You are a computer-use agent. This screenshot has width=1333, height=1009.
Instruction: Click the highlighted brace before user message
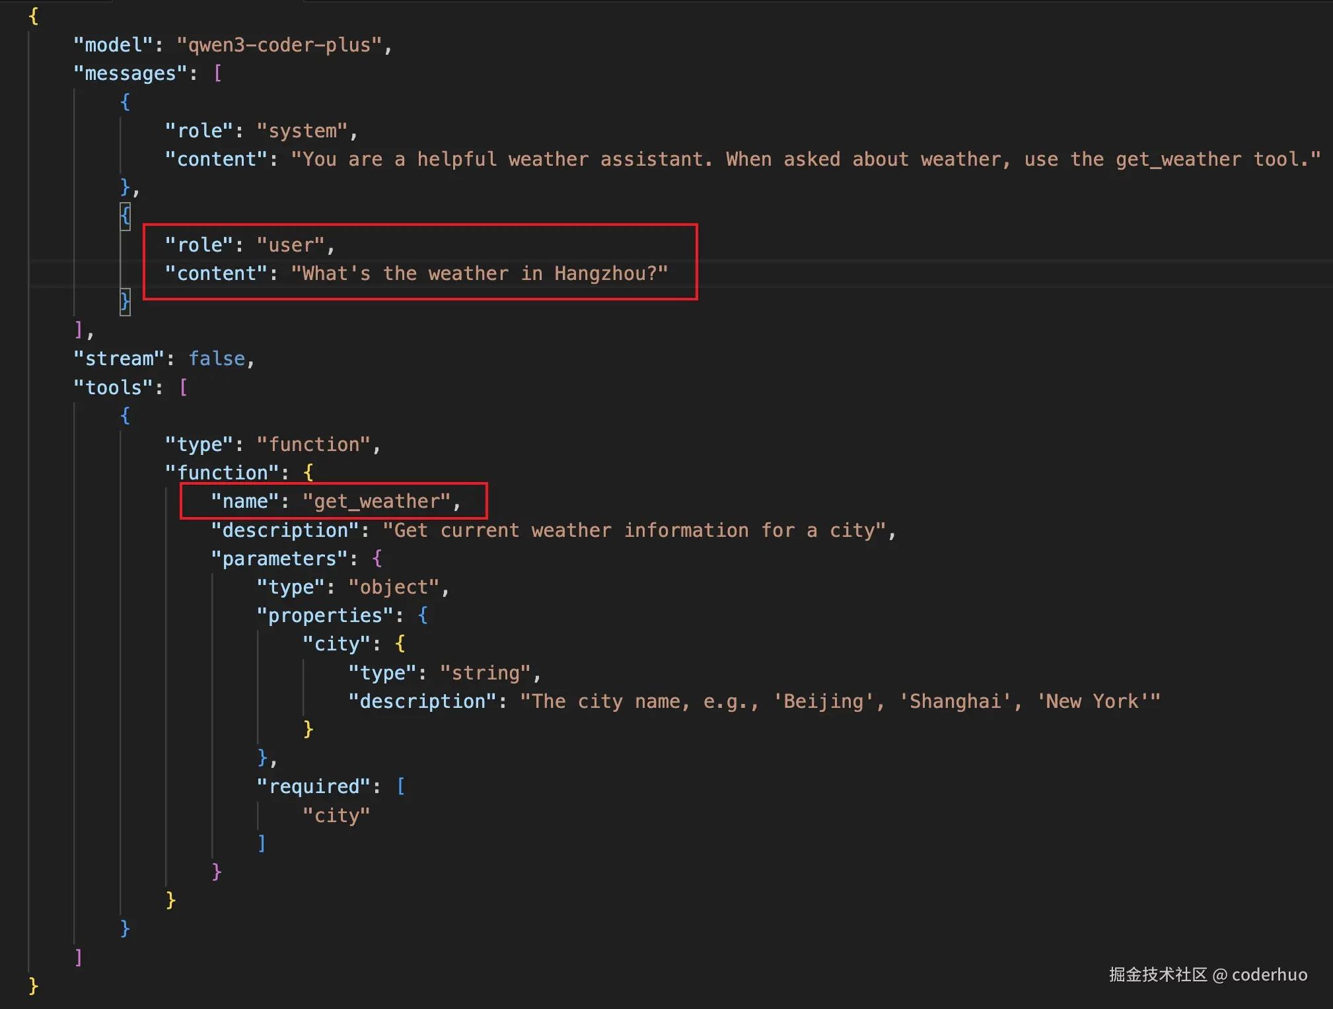[x=125, y=215]
